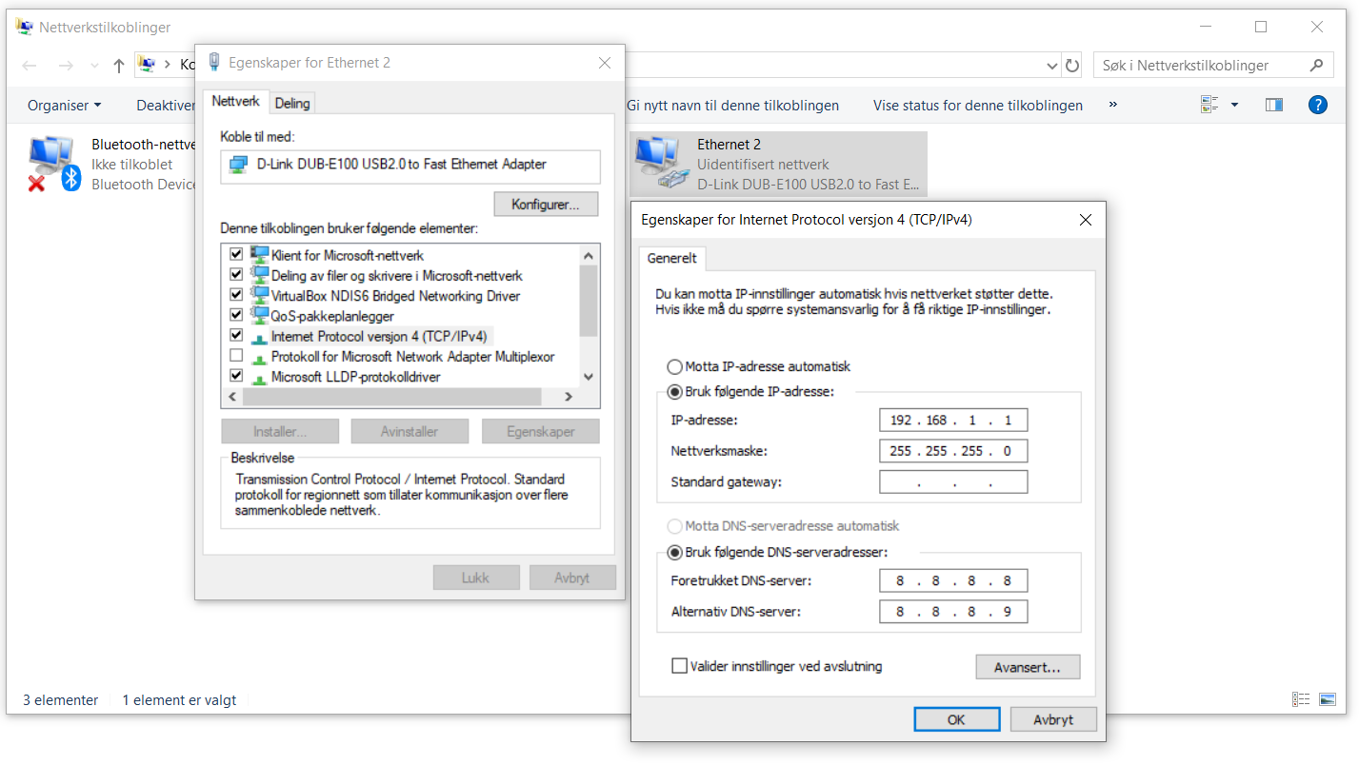Screen dimensions: 1359x765
Task: Uncheck QoS-pakkeplanlegger in the components list
Action: click(x=235, y=315)
